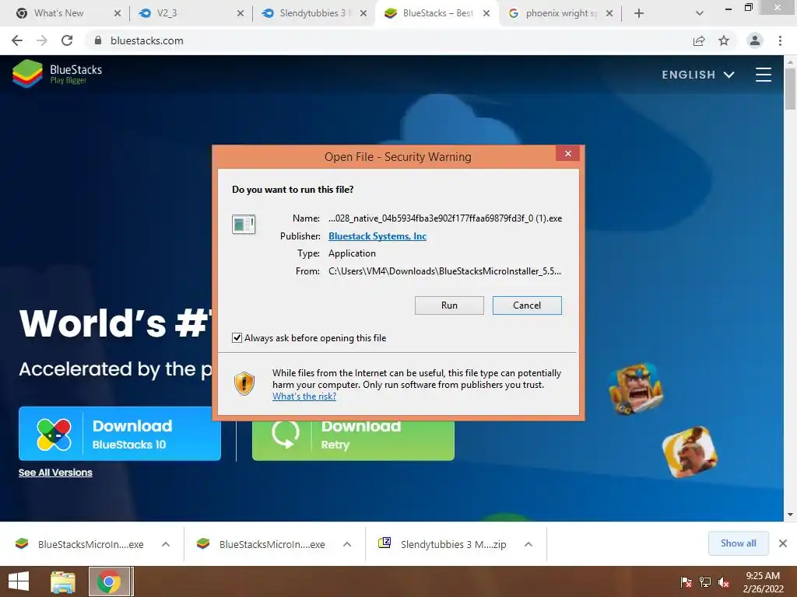This screenshot has height=597, width=797.
Task: Open Action Center flag icon in tray
Action: 686,582
